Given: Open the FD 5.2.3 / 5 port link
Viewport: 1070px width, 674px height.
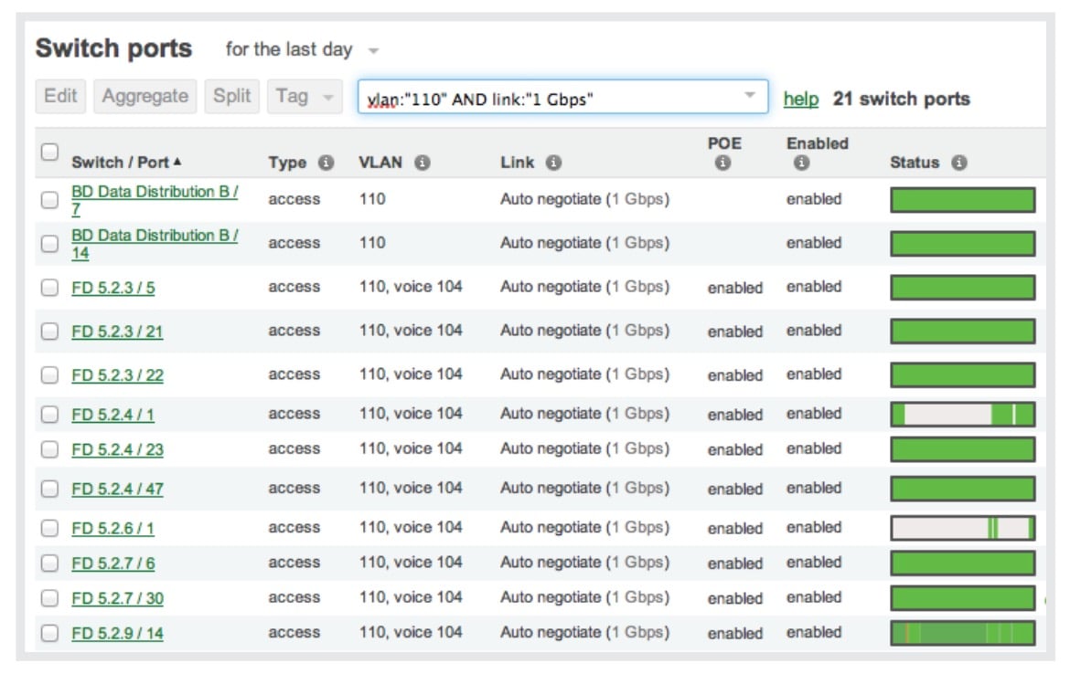Looking at the screenshot, I should click(x=113, y=288).
